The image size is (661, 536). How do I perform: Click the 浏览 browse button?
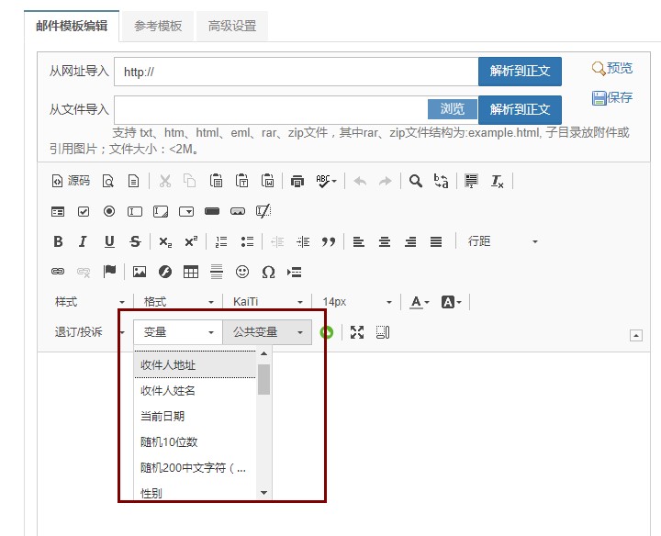pyautogui.click(x=453, y=109)
